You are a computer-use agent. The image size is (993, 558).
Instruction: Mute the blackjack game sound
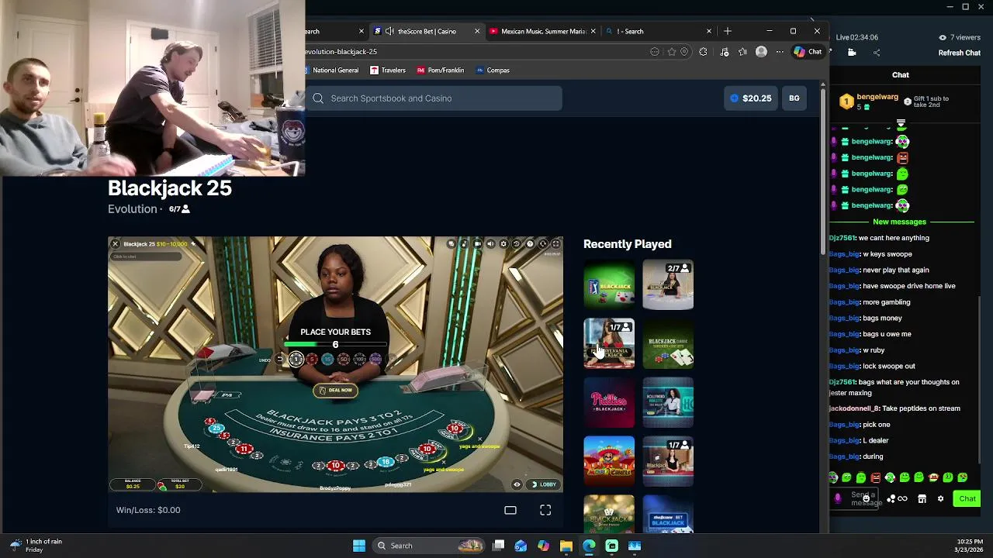[490, 244]
